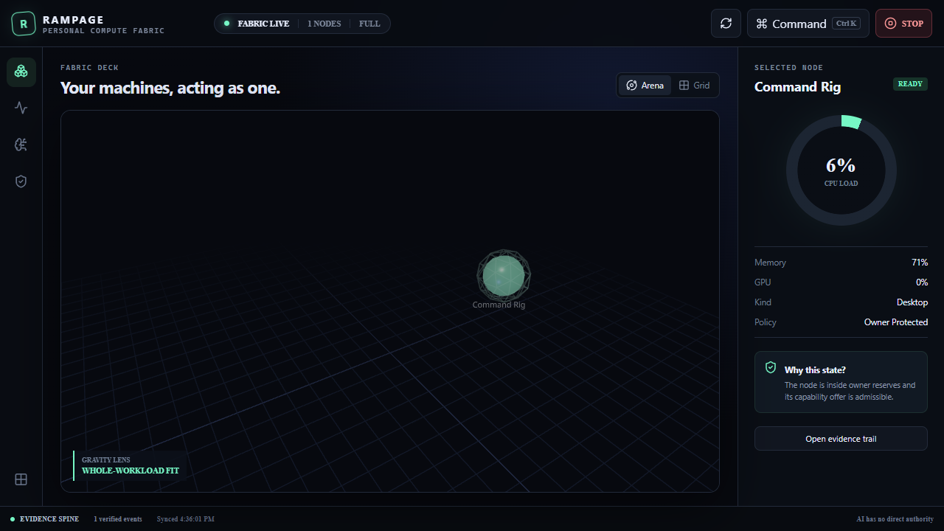944x531 pixels.
Task: Click the red STOP button
Action: [x=903, y=24]
